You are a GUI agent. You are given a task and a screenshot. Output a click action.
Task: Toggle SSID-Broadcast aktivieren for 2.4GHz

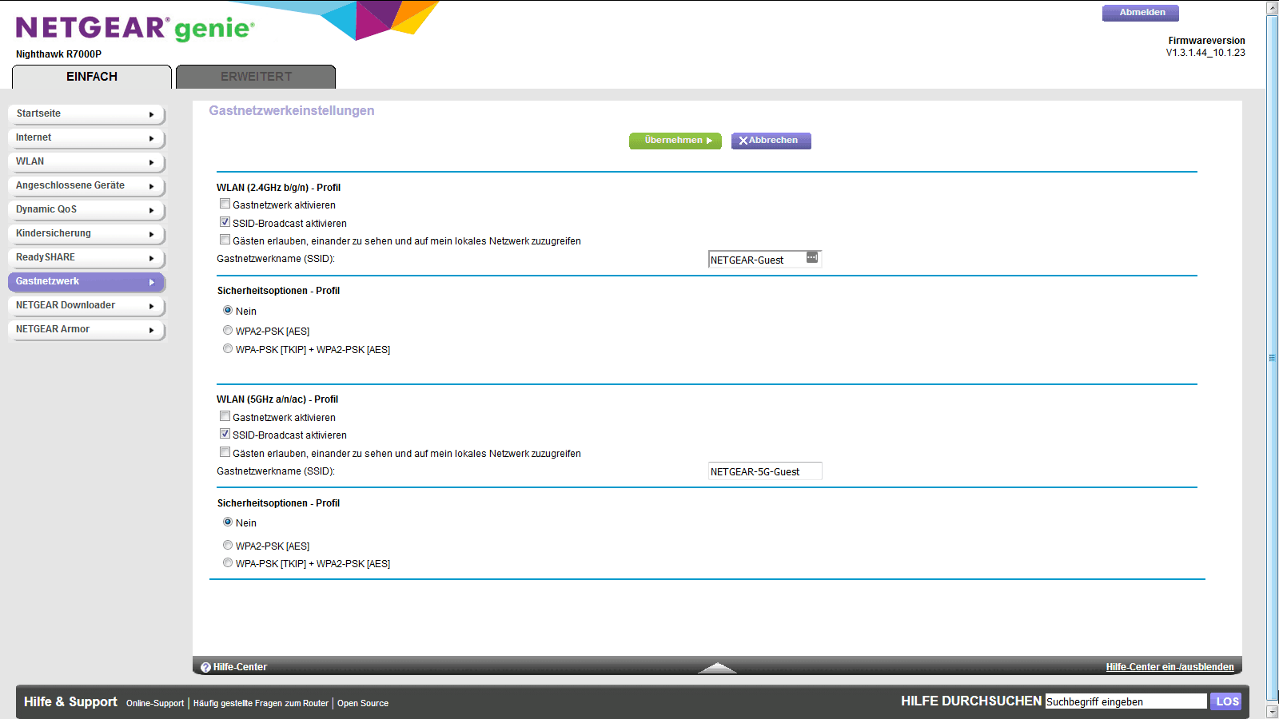pos(225,222)
